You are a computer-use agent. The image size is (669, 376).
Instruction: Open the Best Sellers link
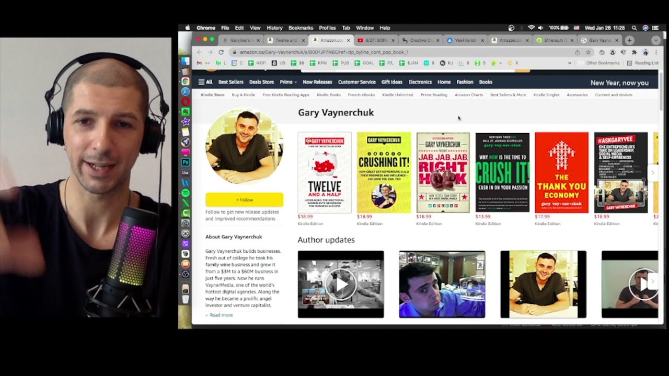230,82
